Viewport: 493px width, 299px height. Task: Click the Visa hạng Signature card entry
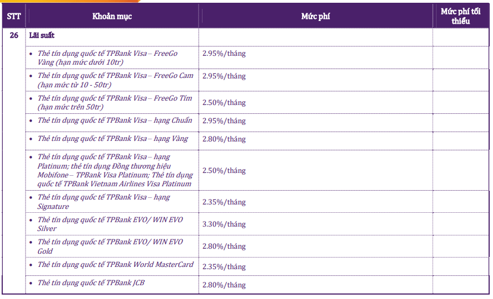[x=104, y=202]
